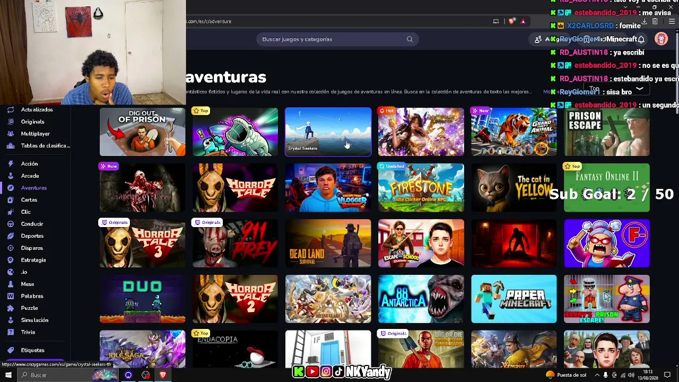The width and height of the screenshot is (679, 382).
Task: Open the leaderboard podium icon (Tablas de clasificación)
Action: pyautogui.click(x=11, y=146)
